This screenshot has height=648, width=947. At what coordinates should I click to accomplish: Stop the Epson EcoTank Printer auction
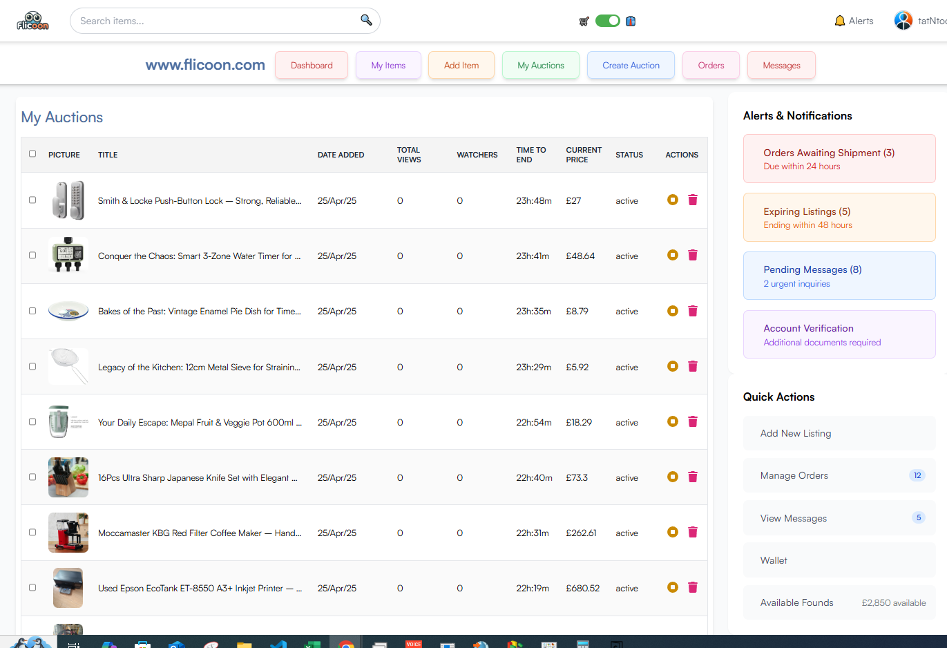[673, 587]
